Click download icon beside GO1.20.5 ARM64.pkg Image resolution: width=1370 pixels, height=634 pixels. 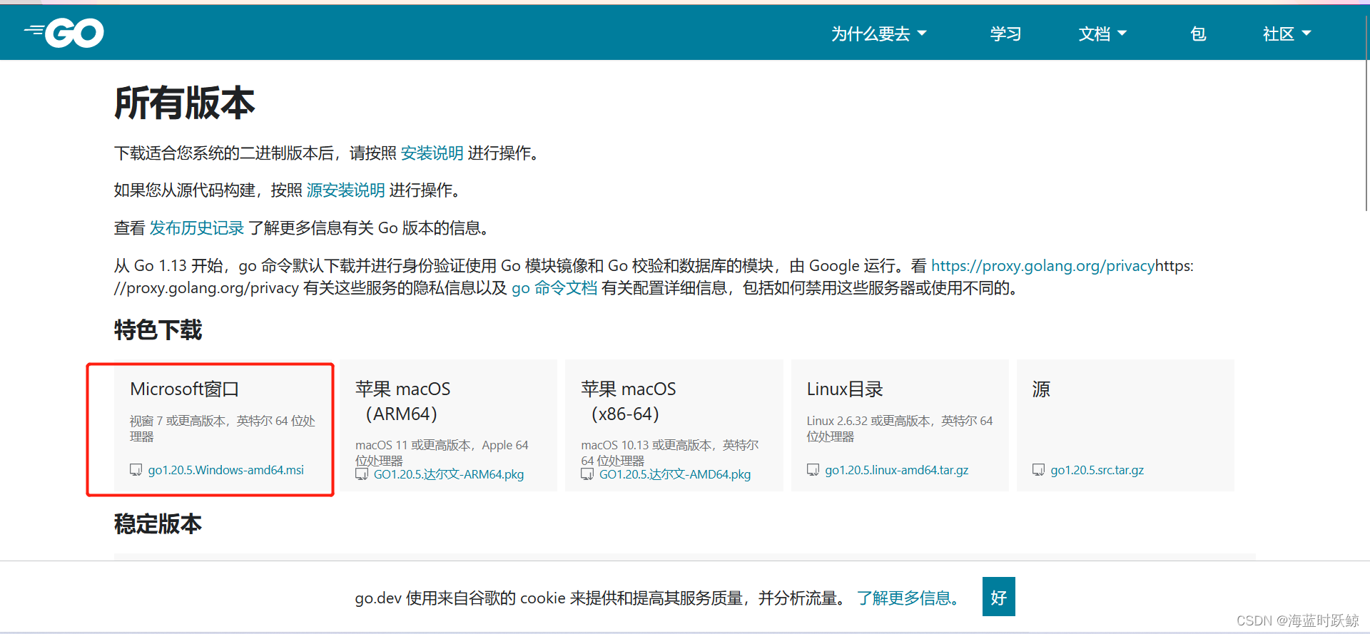pos(362,474)
